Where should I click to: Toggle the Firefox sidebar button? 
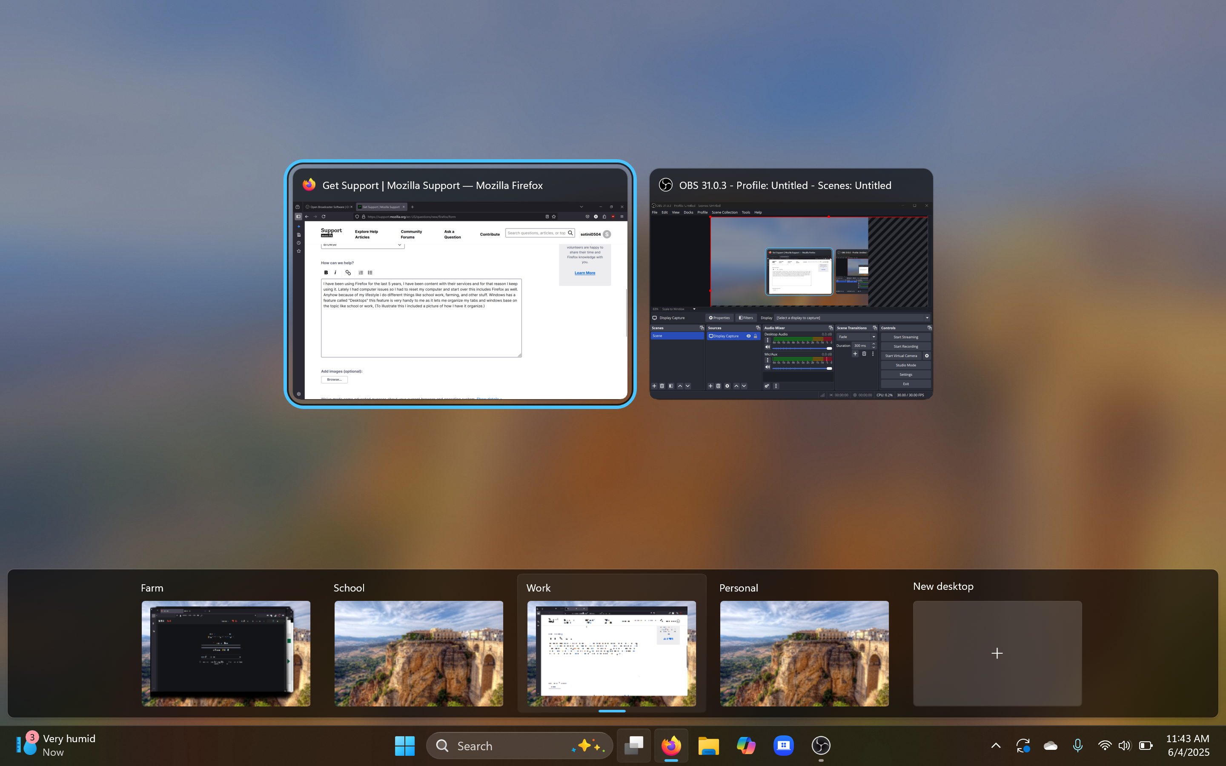(298, 216)
